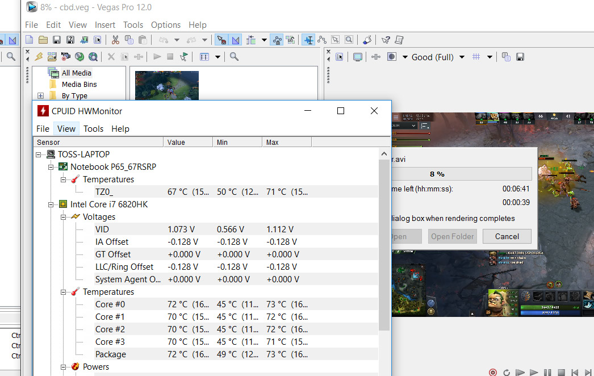Image resolution: width=594 pixels, height=376 pixels.
Task: Select the All Media folder in tree
Action: tap(77, 73)
